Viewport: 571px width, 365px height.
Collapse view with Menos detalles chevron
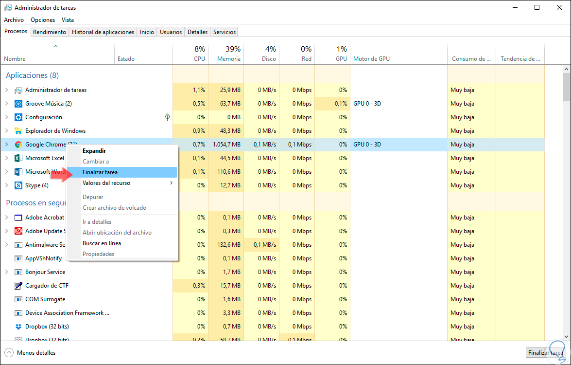click(x=9, y=353)
